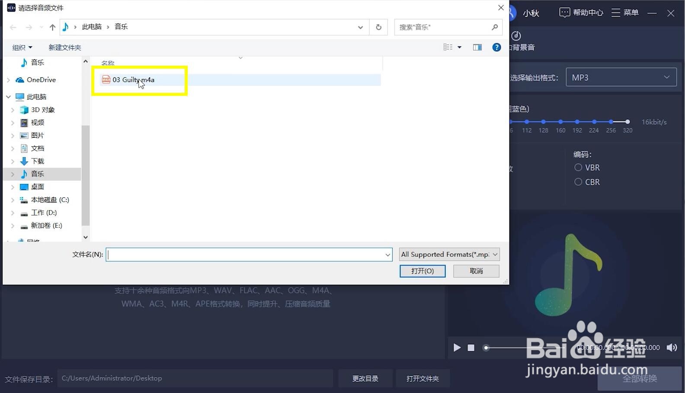685x393 pixels.
Task: Click the 取消 button
Action: coord(476,271)
